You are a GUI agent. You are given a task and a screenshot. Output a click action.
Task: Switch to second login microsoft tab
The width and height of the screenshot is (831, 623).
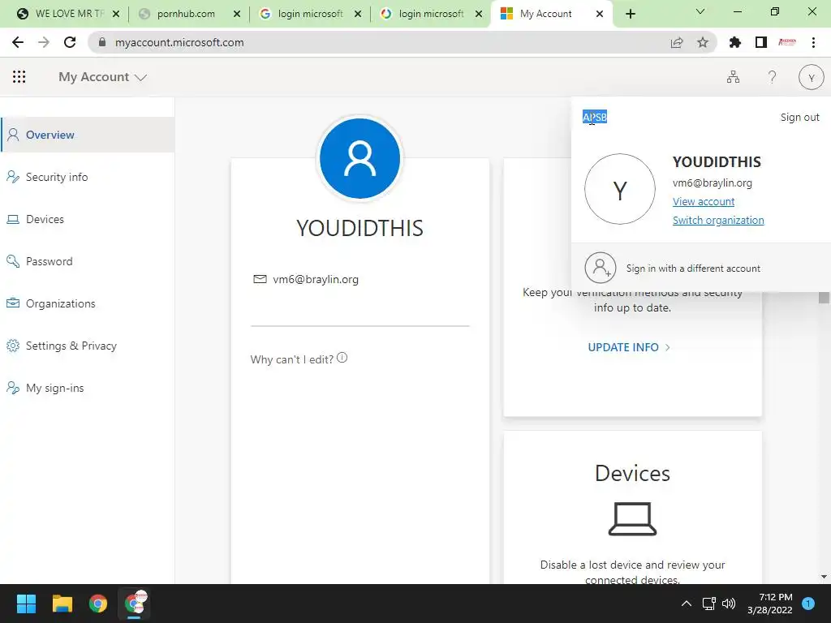click(x=431, y=14)
